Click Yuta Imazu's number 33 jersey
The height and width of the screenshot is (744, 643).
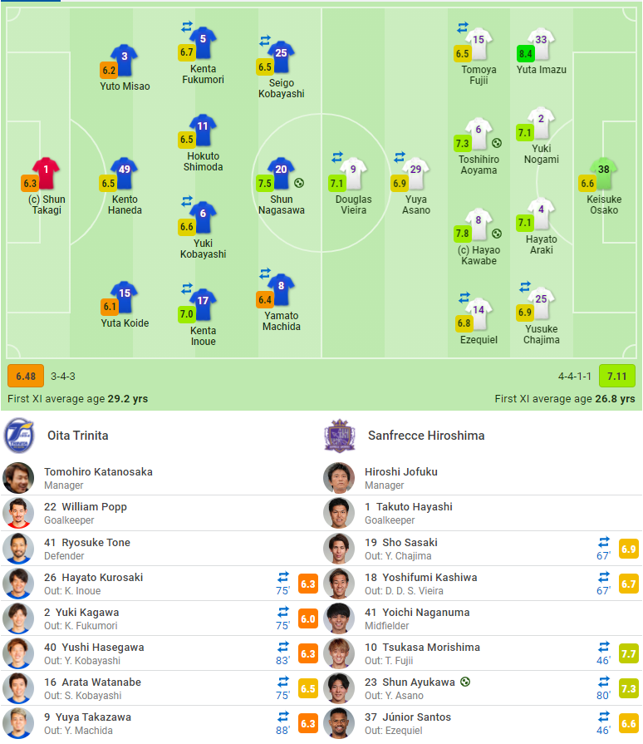pos(541,44)
